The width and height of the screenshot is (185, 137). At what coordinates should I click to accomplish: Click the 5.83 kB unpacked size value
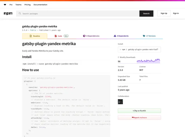coord(122,80)
